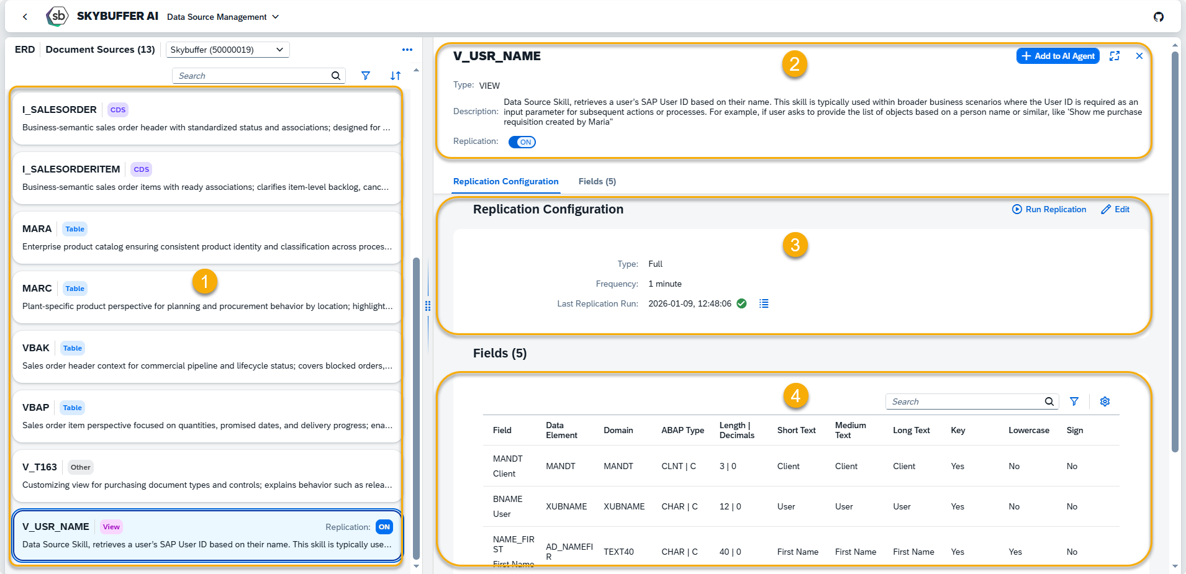This screenshot has width=1186, height=574.
Task: Edit the replication configuration
Action: 1115,209
